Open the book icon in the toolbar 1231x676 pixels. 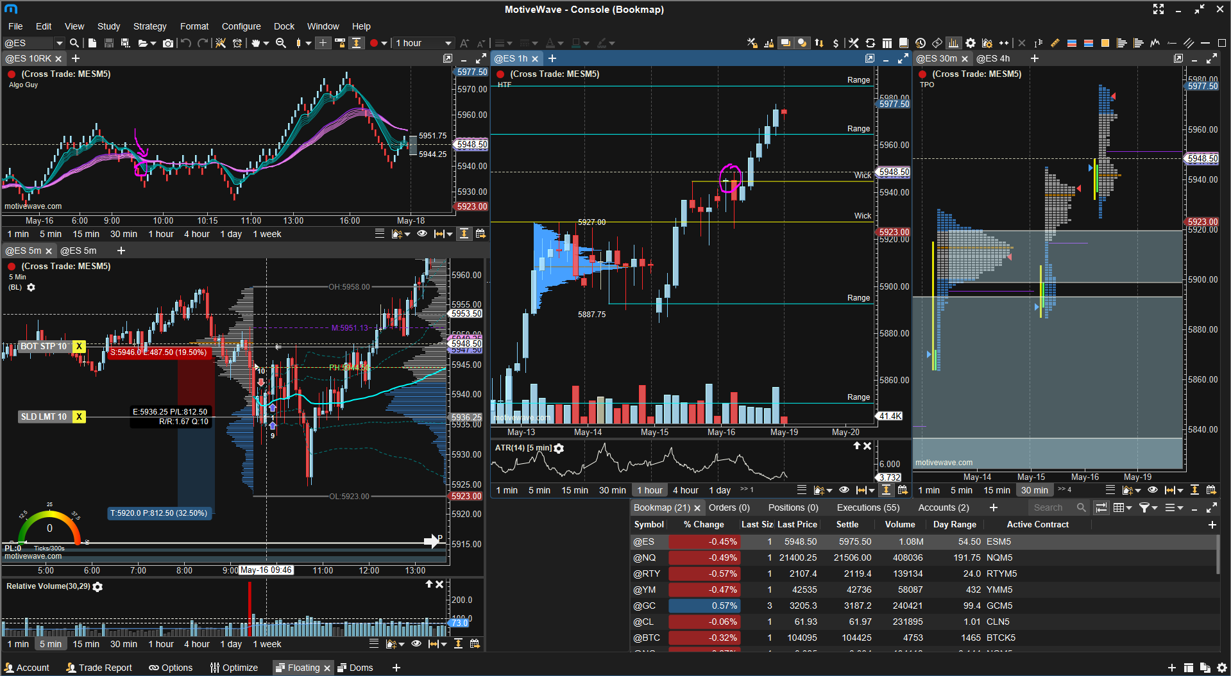click(904, 43)
